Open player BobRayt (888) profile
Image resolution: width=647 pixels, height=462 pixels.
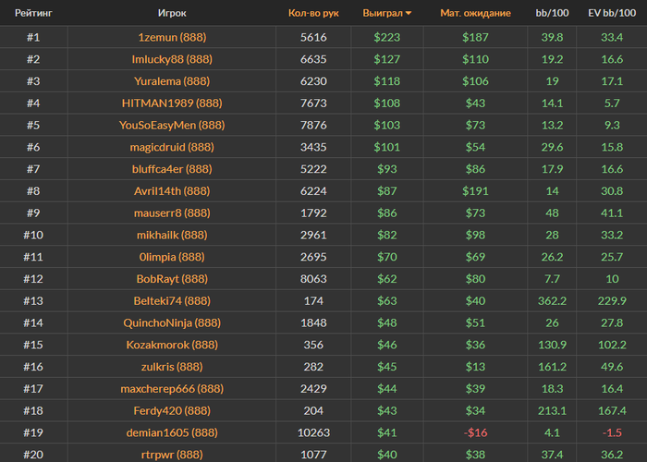[172, 279]
